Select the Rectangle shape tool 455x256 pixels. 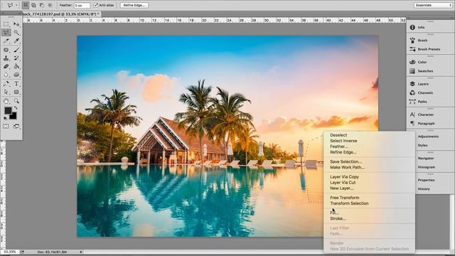16,92
